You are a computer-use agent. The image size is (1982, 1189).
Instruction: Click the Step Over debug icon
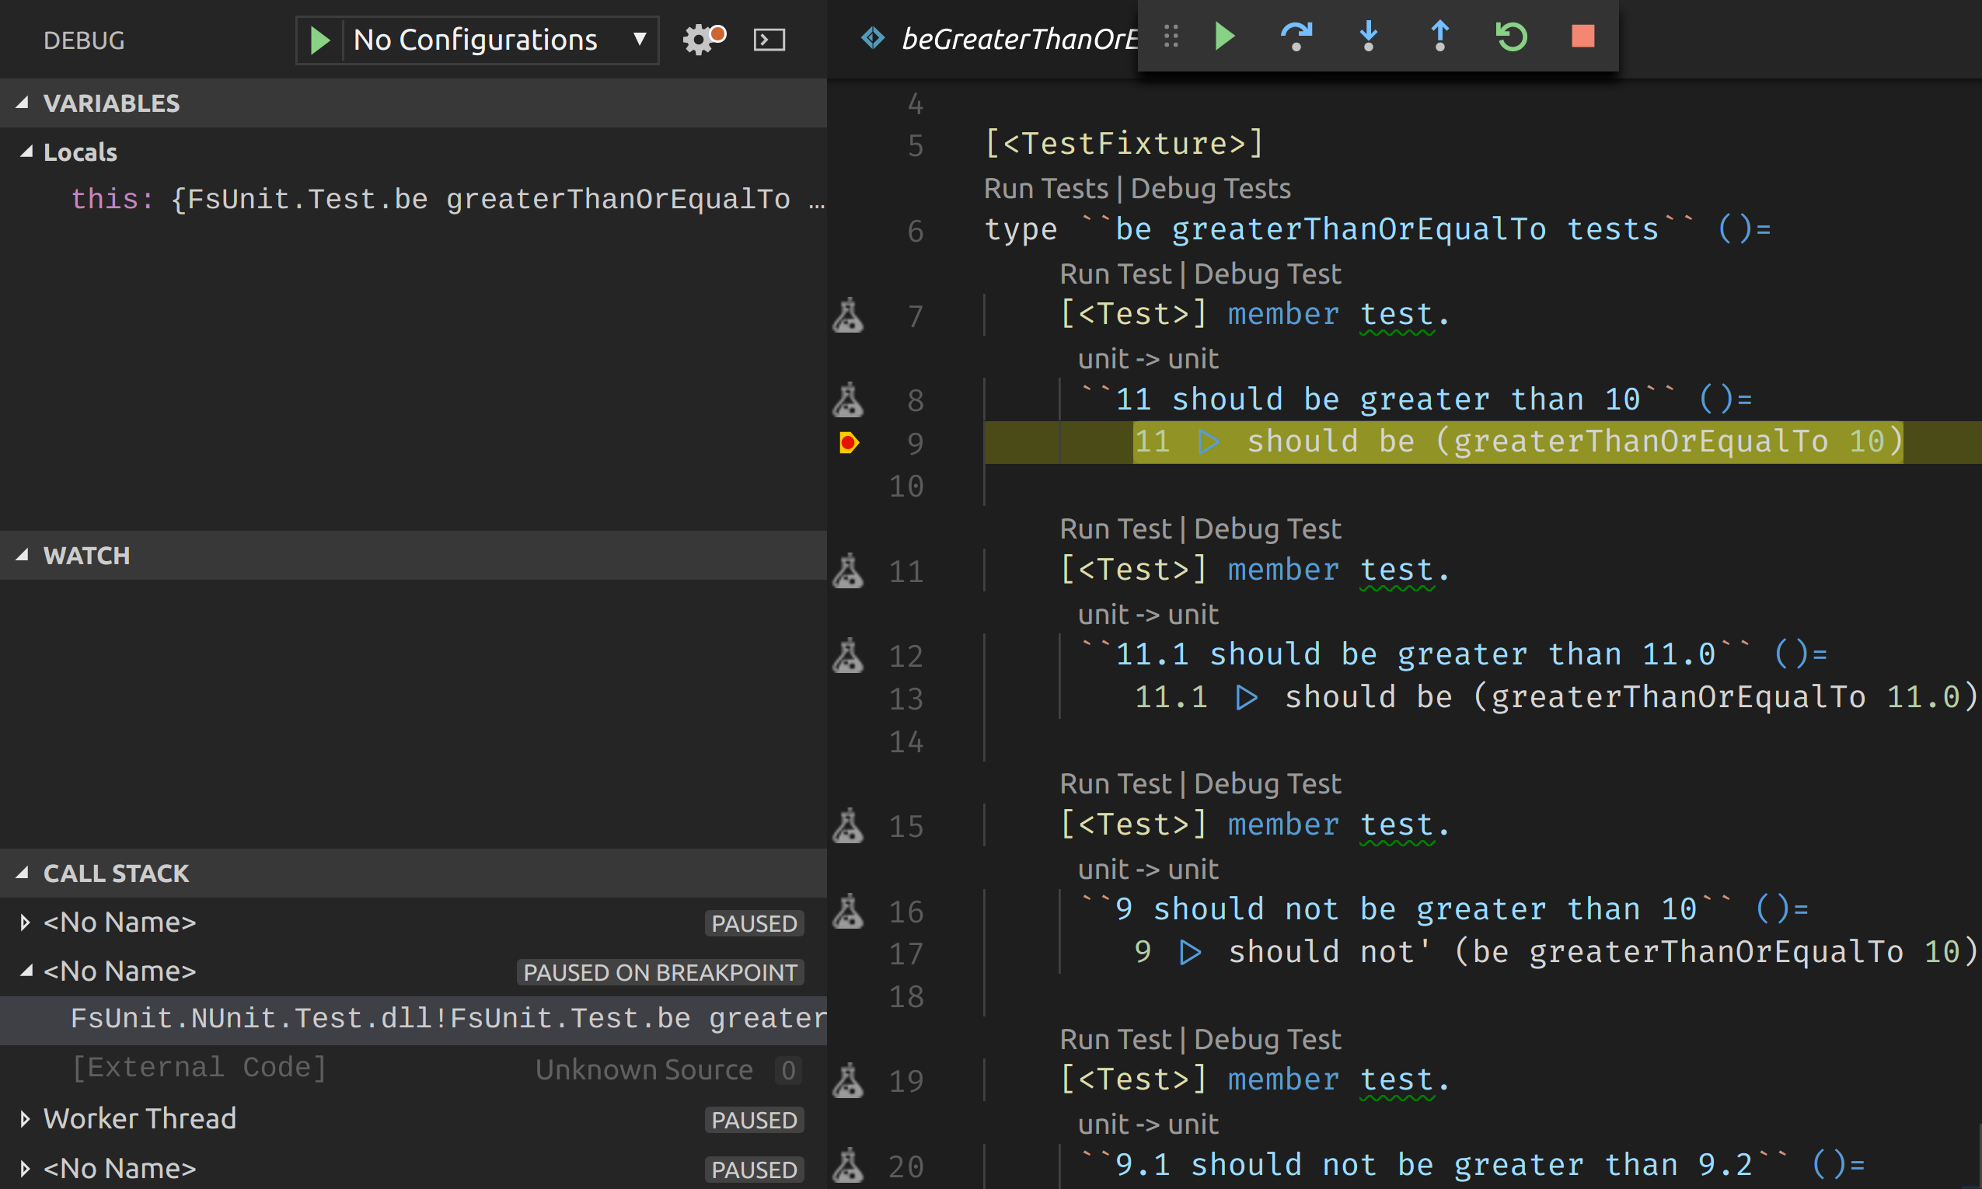[x=1296, y=37]
